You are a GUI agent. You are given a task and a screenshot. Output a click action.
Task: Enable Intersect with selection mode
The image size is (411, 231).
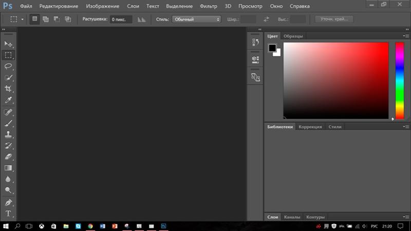(68, 19)
